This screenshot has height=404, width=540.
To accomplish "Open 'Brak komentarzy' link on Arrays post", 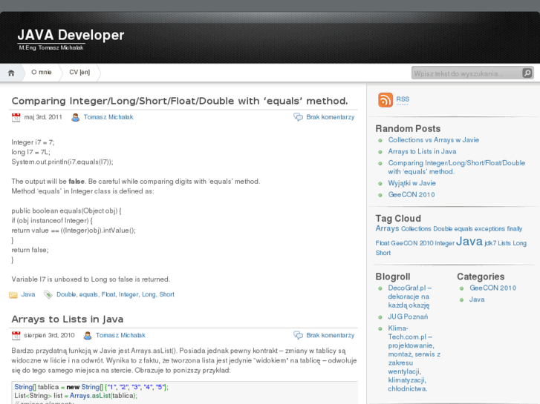I will [331, 335].
